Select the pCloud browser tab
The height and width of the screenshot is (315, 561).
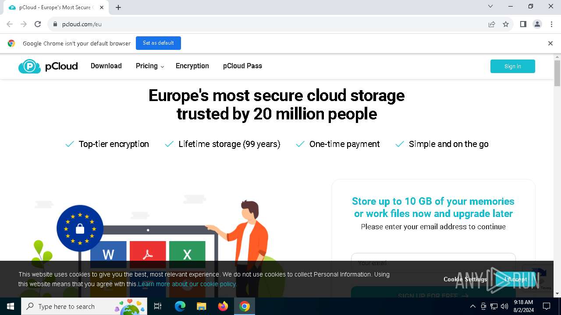(x=57, y=7)
